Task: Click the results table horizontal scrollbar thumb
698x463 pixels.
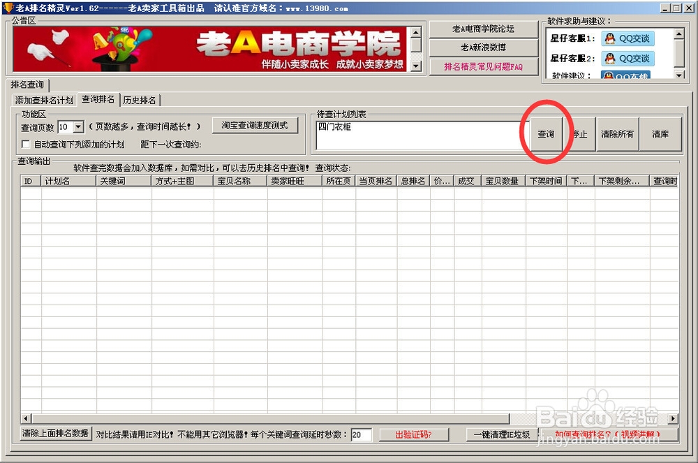Action: [270, 418]
